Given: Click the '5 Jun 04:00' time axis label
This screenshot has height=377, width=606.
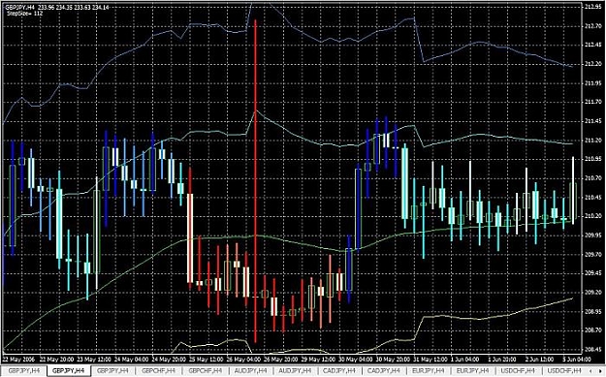Looking at the screenshot, I should click(577, 360).
